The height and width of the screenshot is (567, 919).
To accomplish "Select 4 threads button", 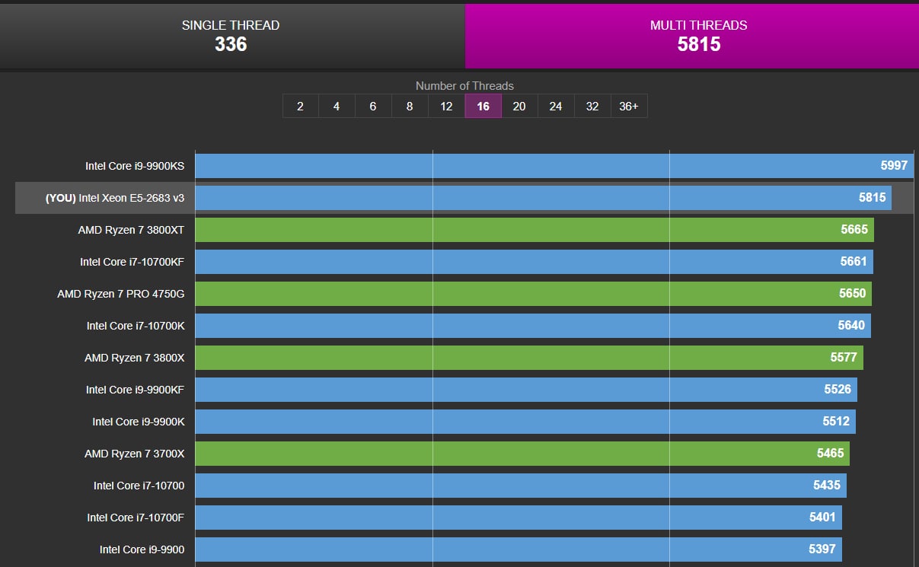I will [x=337, y=106].
